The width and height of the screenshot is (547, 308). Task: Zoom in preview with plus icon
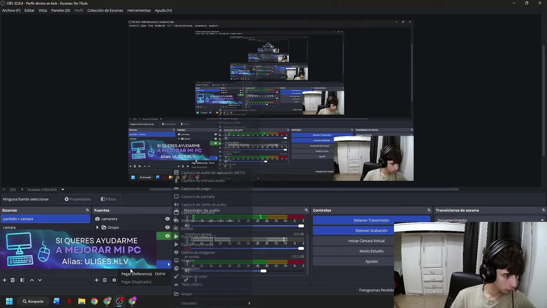22,190
